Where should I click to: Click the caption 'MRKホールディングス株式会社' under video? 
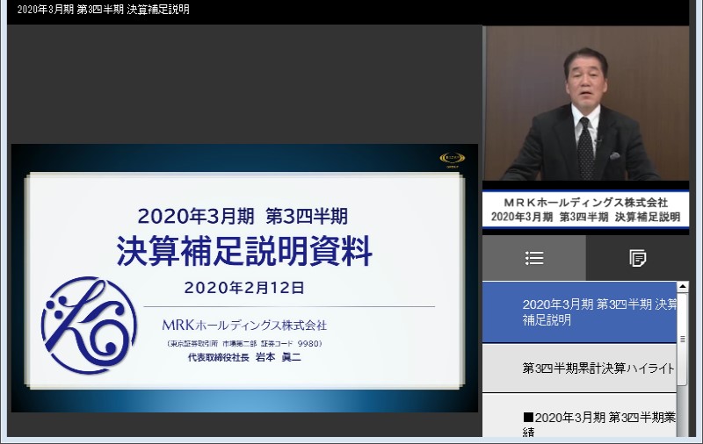coord(585,203)
